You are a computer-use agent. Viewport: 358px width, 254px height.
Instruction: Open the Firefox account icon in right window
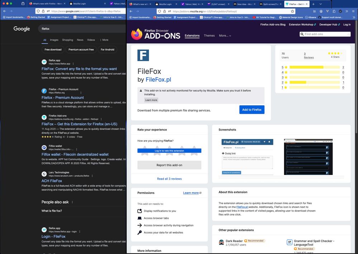[x=321, y=11]
